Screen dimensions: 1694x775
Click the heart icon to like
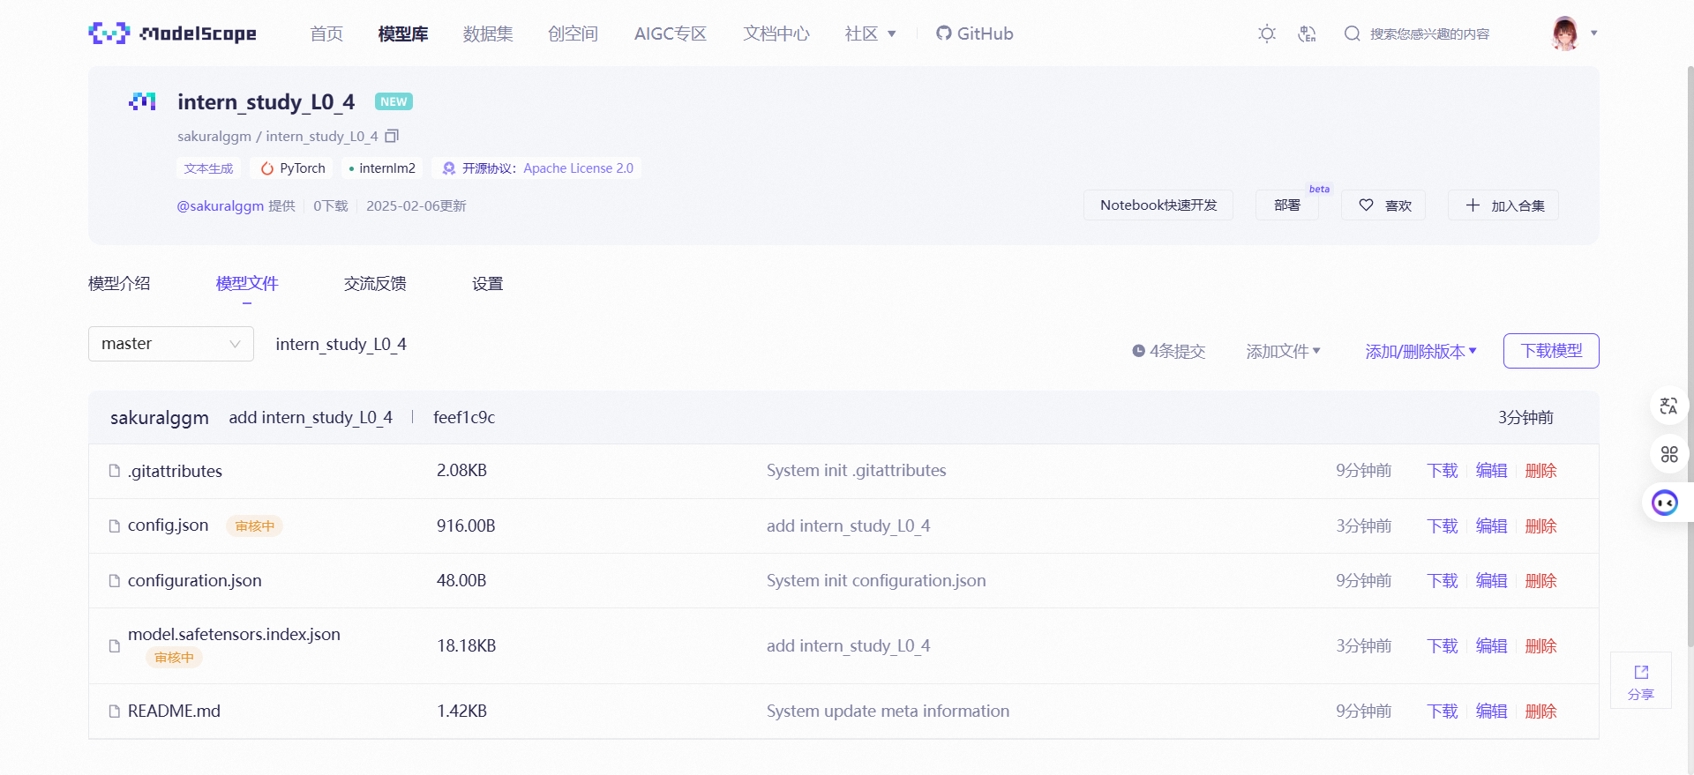click(x=1366, y=205)
